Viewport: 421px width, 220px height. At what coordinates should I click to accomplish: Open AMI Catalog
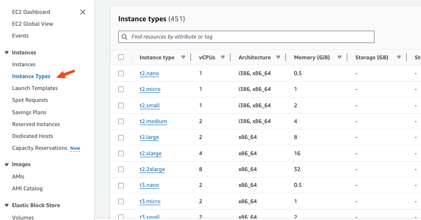pyautogui.click(x=27, y=188)
